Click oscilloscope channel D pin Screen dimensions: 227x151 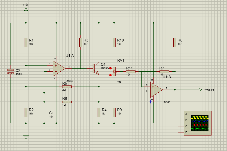click(x=181, y=132)
